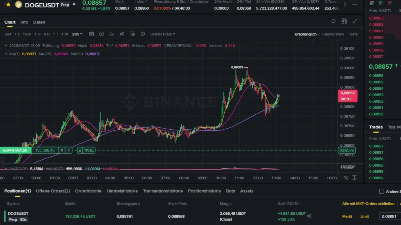Expand the chart to fullscreen
The image size is (401, 225).
tap(355, 21)
